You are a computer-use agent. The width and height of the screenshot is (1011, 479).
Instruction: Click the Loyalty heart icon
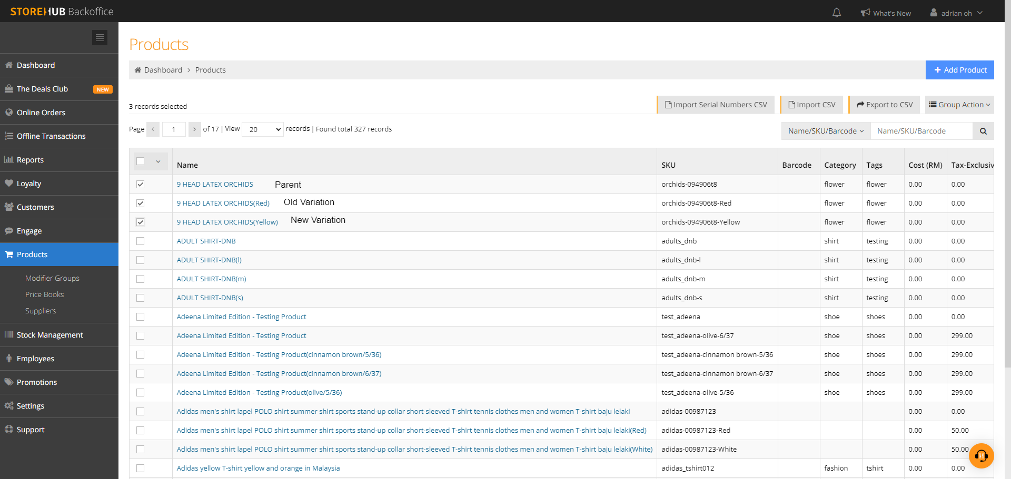pos(9,184)
